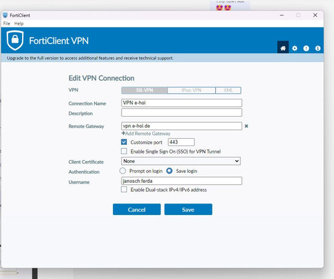Click Add Remote Gateway link

pos(146,133)
